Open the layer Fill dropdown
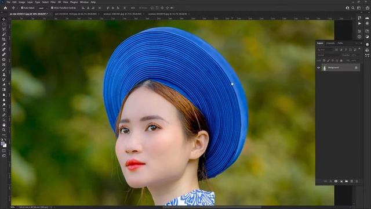Screen dimensions: 371x209 pos(355,60)
